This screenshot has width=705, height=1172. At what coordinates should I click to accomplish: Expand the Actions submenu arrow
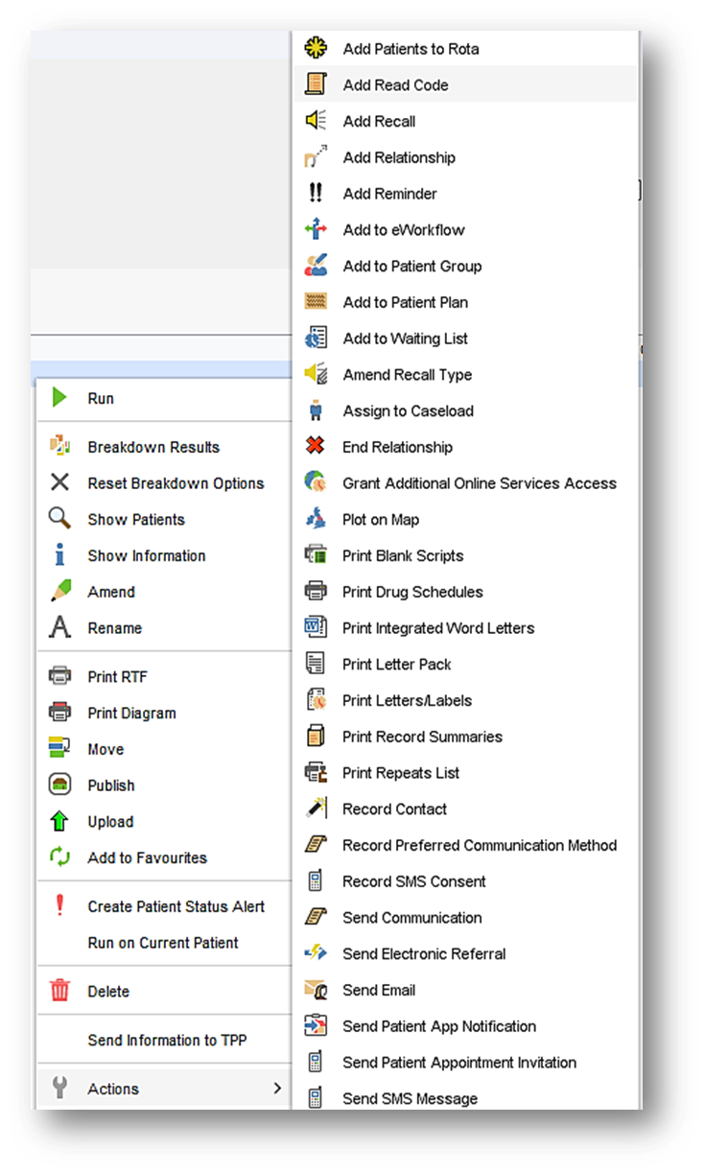pos(277,1089)
